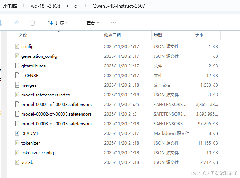Select the file named gitattributes
This screenshot has height=178, width=240.
click(33, 66)
